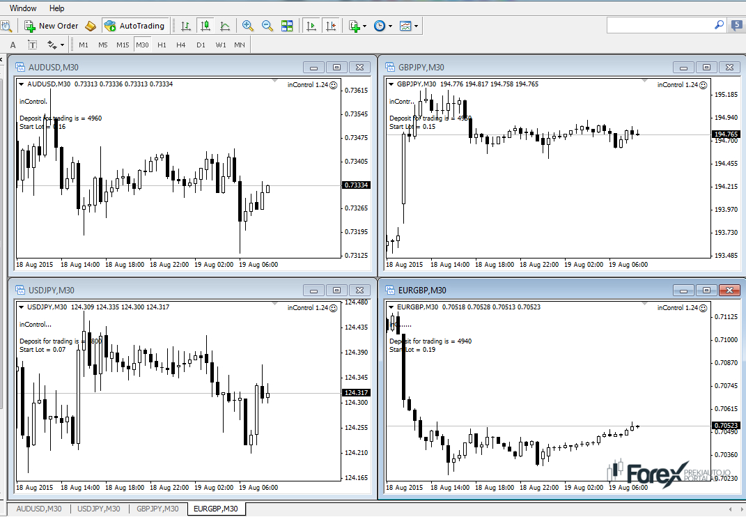Zoom out on the chart

point(267,26)
